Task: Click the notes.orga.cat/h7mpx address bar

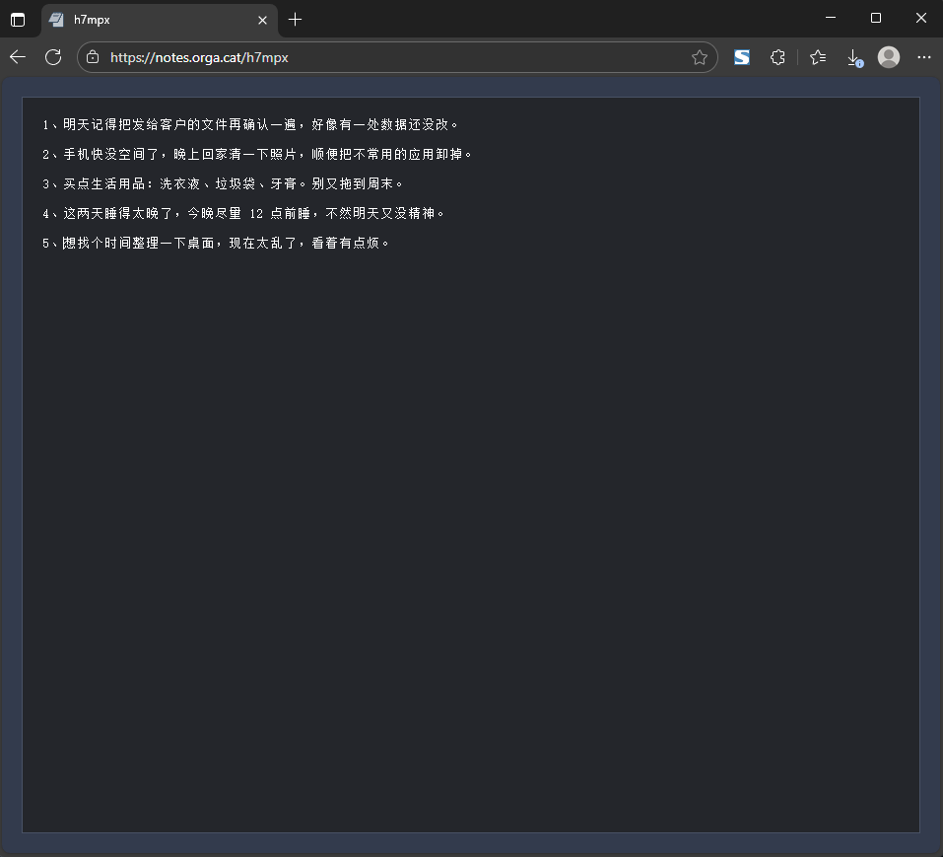Action: (394, 57)
